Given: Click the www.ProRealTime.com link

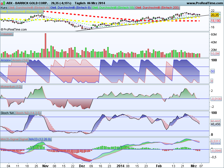Looking at the screenshot, I should pyautogui.click(x=205, y=3).
